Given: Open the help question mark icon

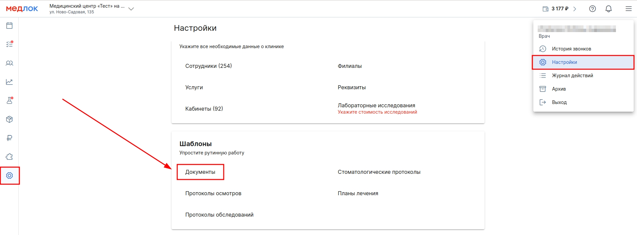Looking at the screenshot, I should click(x=593, y=9).
